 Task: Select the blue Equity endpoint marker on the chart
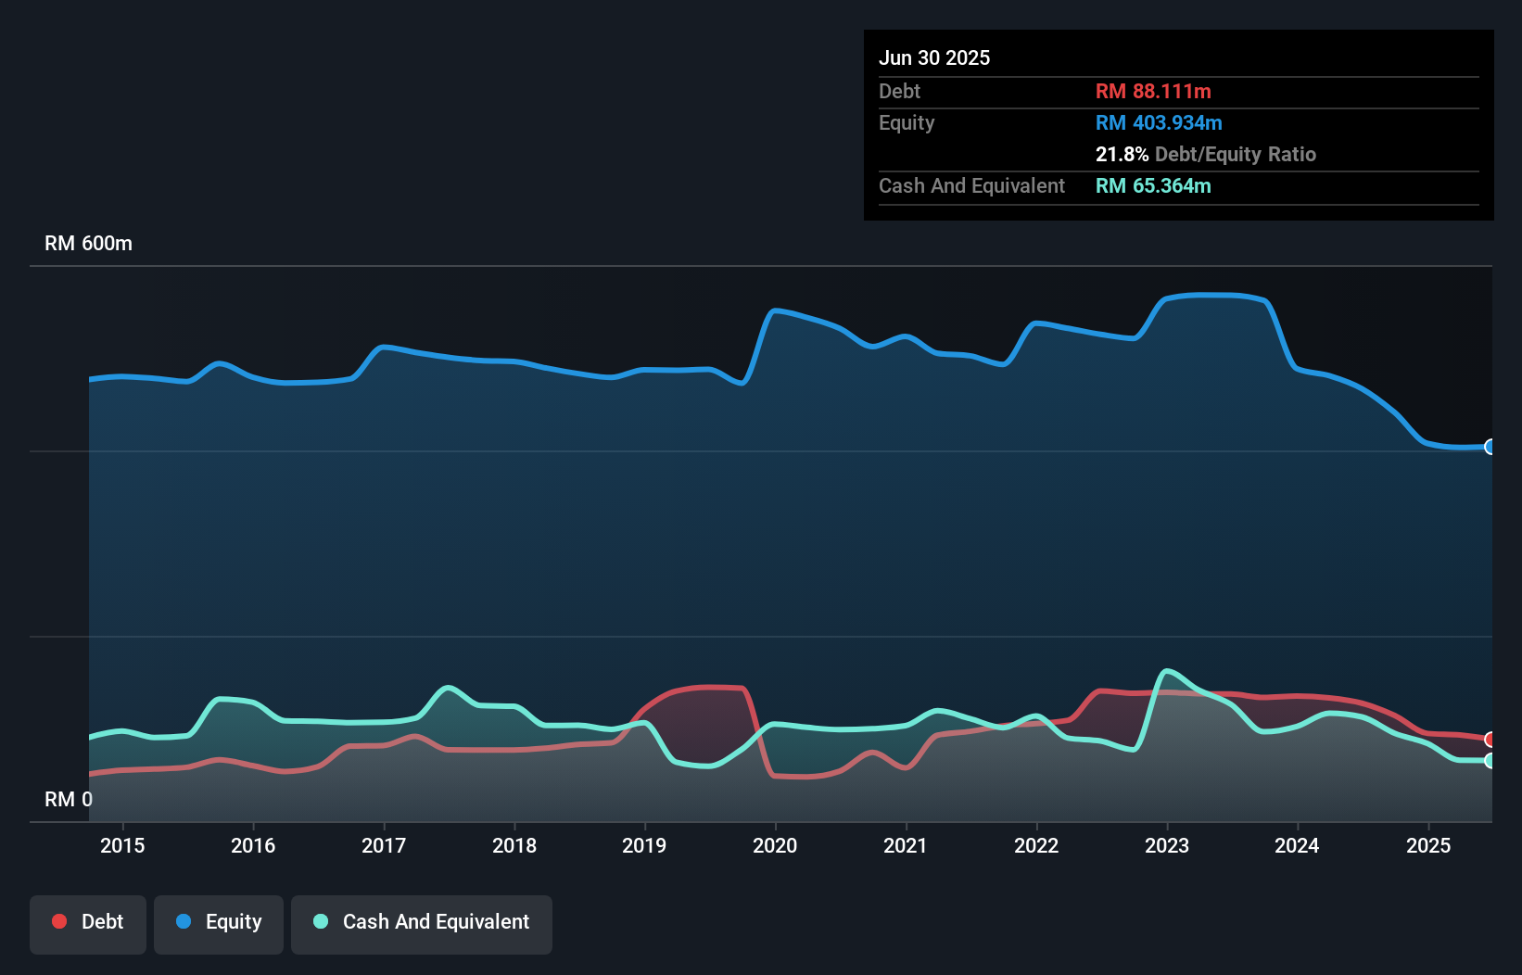click(x=1490, y=448)
